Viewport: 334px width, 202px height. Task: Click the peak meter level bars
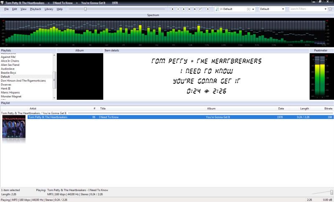tap(320, 76)
